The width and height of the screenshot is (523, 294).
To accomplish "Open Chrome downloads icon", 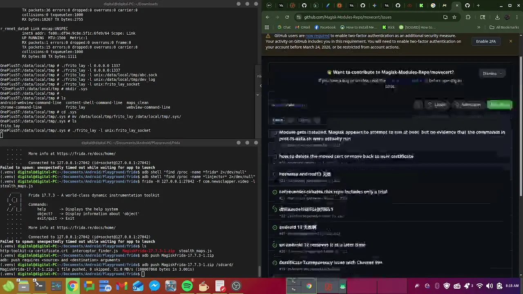I will click(497, 17).
